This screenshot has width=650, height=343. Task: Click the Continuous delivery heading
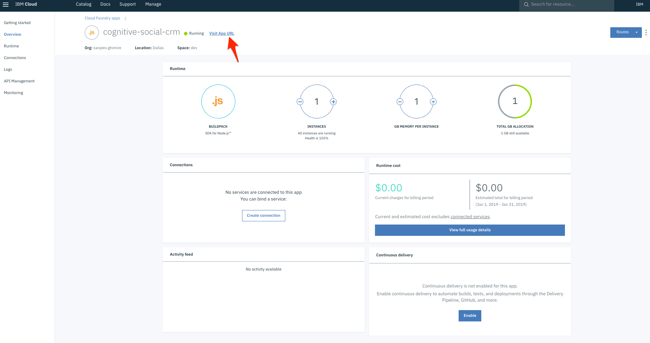click(x=394, y=255)
